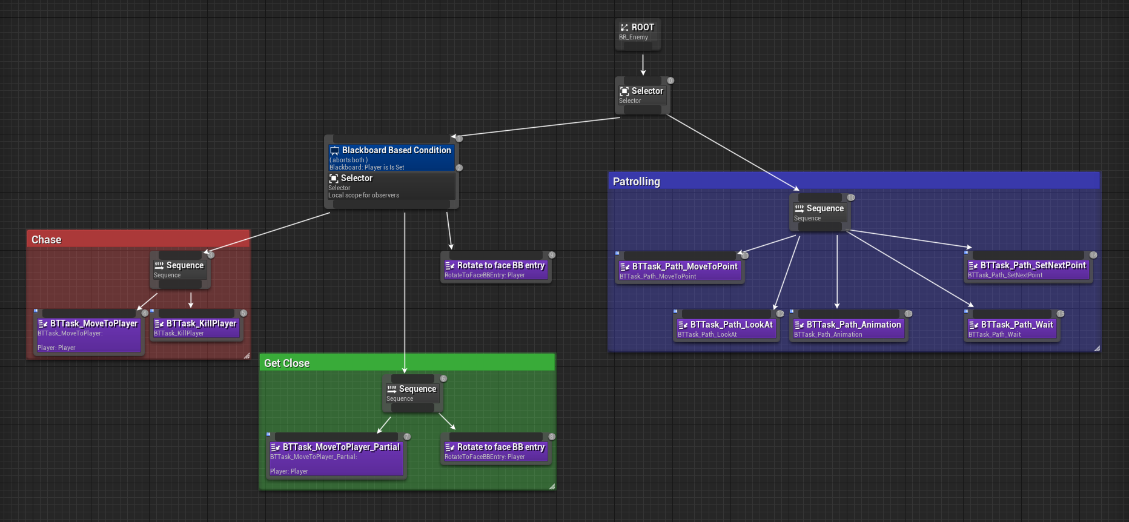The height and width of the screenshot is (522, 1129).
Task: Select the BTTask_Path_MoveToPoint task node
Action: [x=680, y=271]
